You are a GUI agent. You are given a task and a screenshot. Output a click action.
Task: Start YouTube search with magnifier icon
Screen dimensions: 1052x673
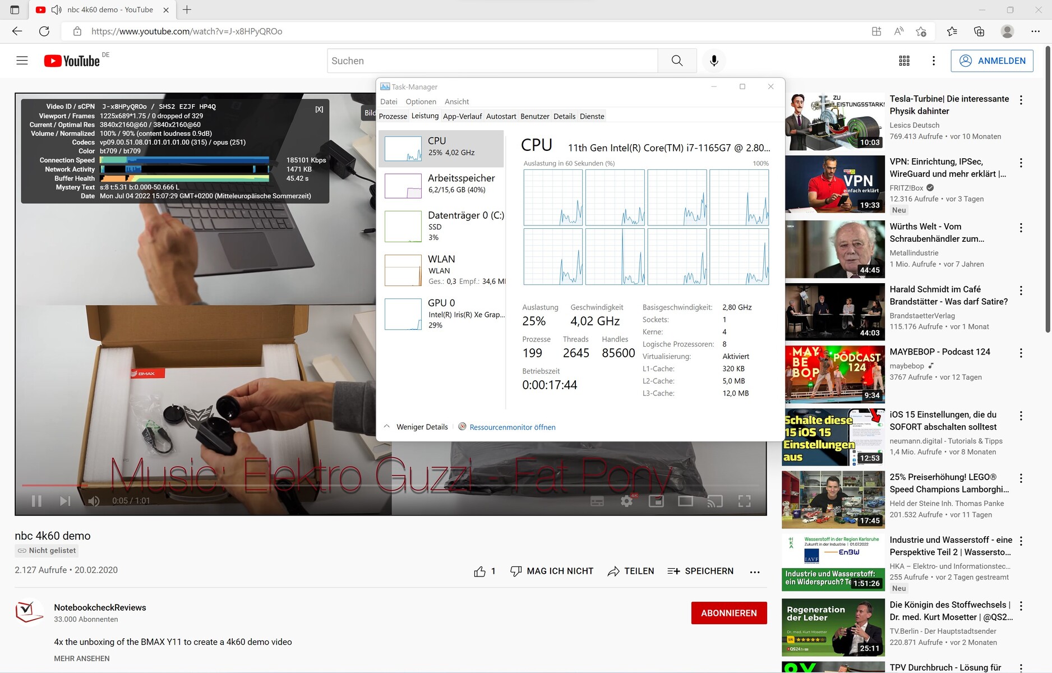point(677,61)
